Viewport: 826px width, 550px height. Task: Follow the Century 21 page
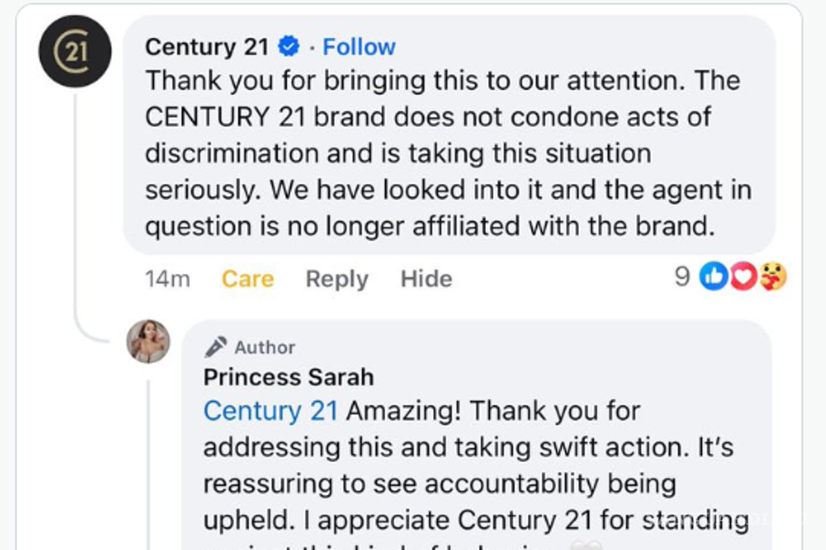point(359,46)
